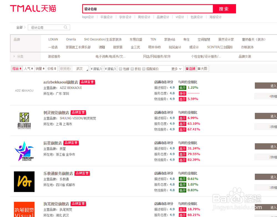Click 进入 button for azizbekkaoui旗舰店
The width and height of the screenshot is (277, 217).
(x=266, y=86)
